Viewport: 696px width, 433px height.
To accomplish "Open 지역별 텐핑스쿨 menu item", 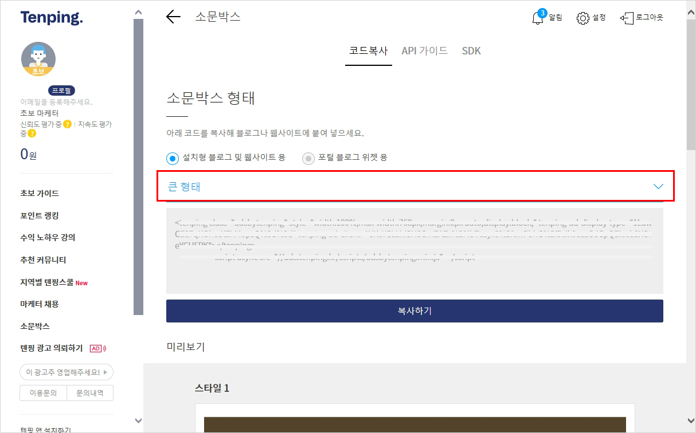I will click(x=47, y=282).
